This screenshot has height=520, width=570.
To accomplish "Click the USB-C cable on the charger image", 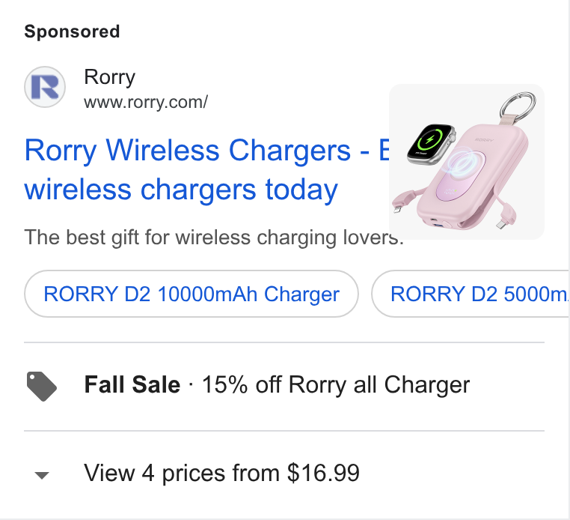I will pyautogui.click(x=505, y=216).
